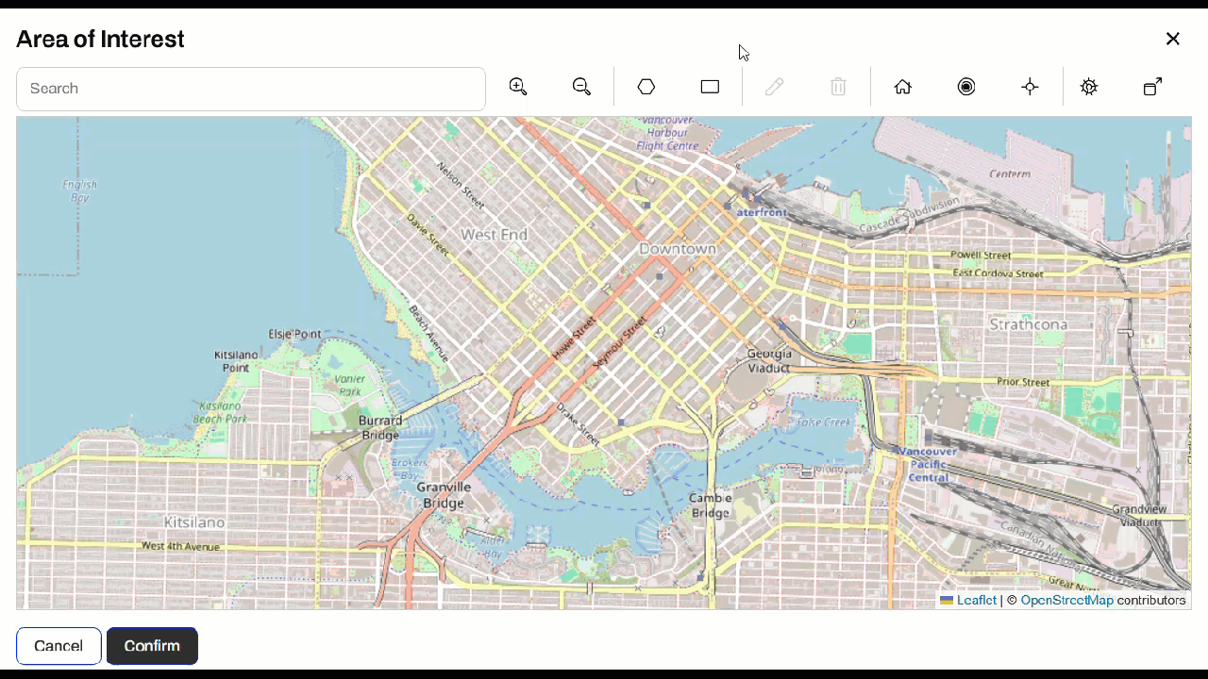Click the home view icon
Viewport: 1208px width, 679px height.
tap(903, 87)
